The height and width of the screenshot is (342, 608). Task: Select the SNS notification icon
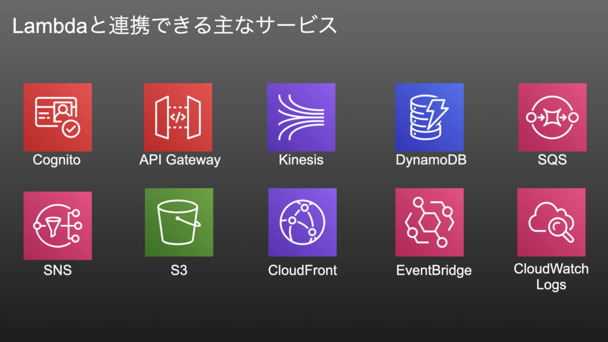(58, 226)
